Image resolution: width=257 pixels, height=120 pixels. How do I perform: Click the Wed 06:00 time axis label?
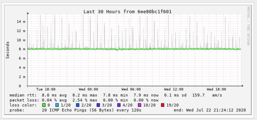[131, 89]
